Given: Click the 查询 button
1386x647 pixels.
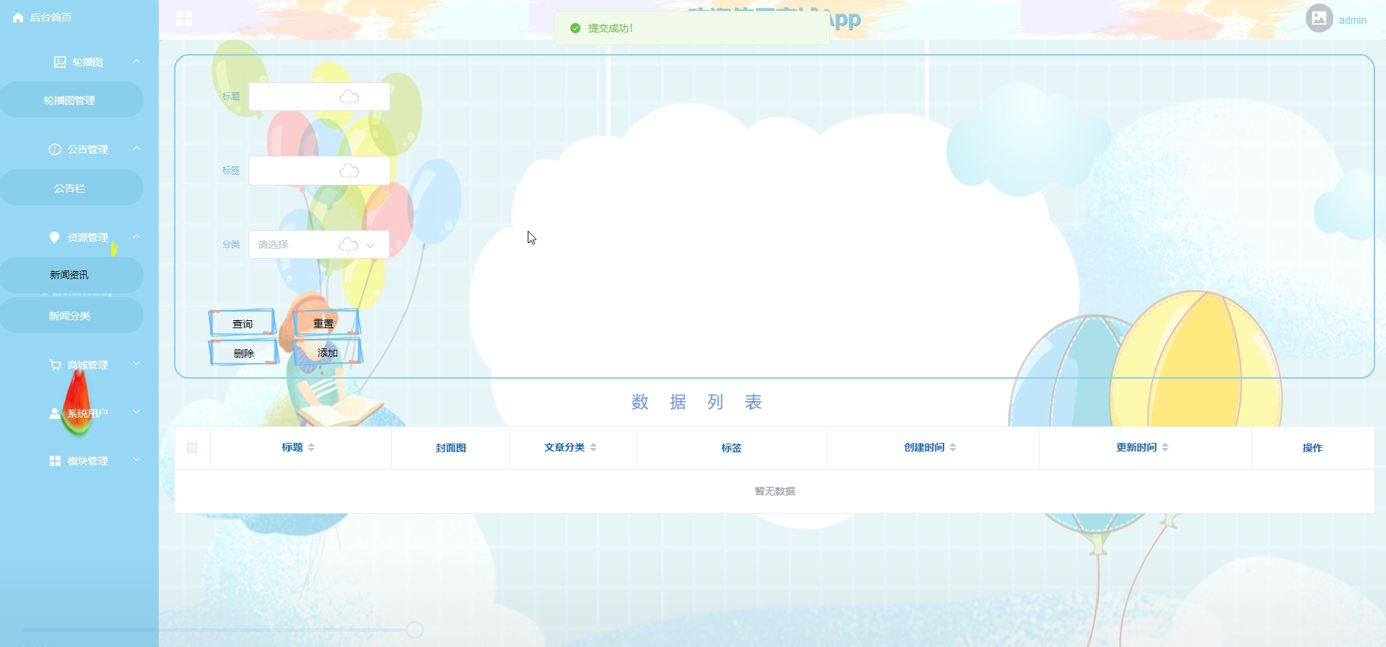Looking at the screenshot, I should click(x=243, y=324).
